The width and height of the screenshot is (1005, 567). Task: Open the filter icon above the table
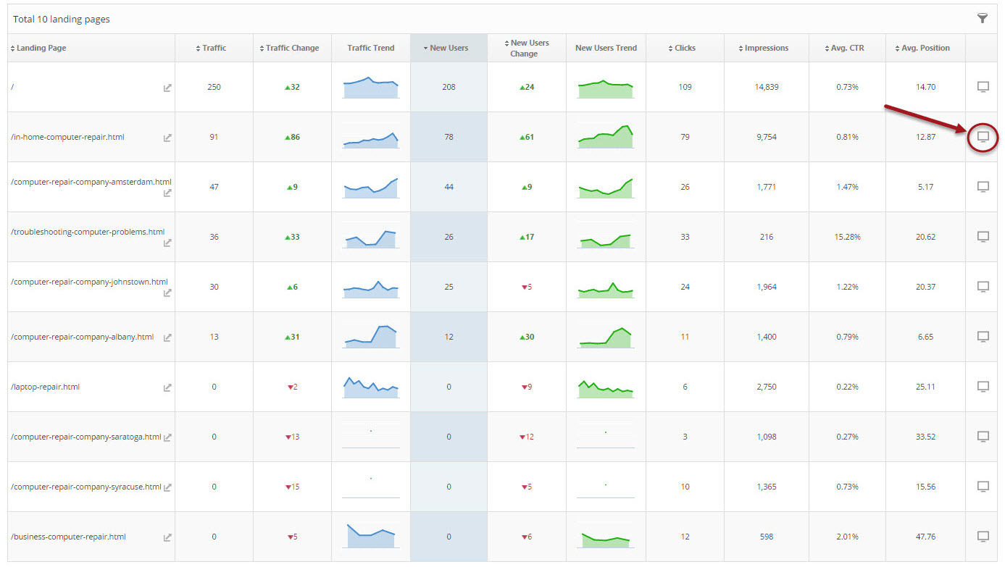(983, 19)
